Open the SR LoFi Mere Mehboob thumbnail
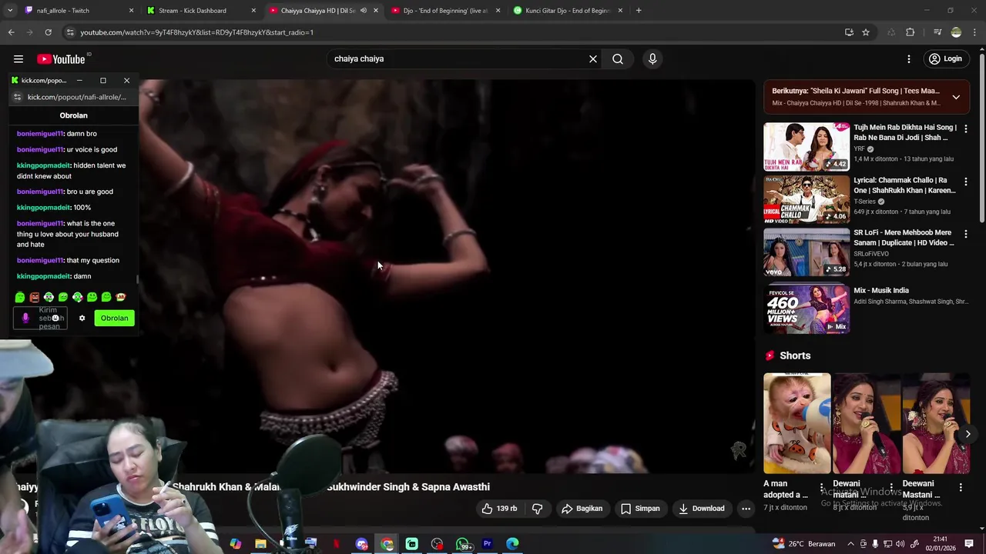 click(806, 251)
